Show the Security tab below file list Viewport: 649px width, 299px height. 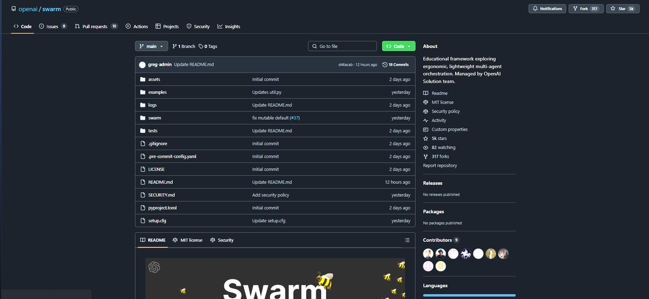222,240
